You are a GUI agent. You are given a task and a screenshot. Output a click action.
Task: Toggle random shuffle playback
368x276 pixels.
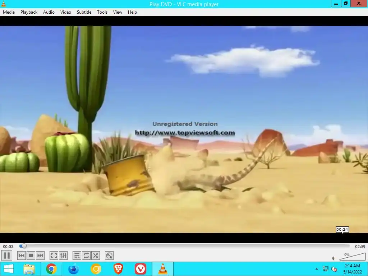[x=96, y=256]
